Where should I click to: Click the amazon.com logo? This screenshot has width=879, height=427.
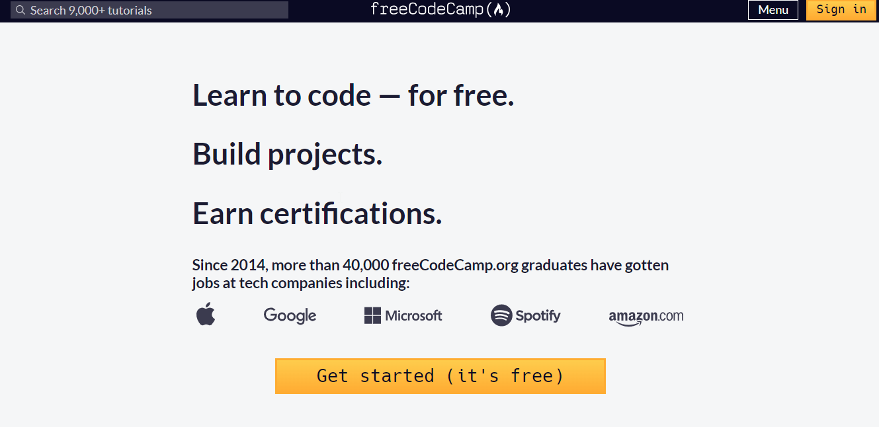(x=646, y=317)
